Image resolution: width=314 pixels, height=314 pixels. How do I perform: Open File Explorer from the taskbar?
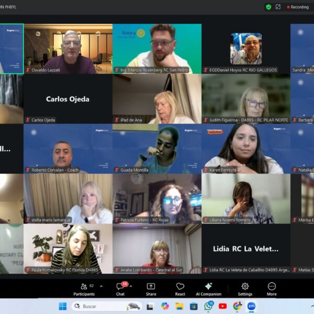tap(180, 306)
